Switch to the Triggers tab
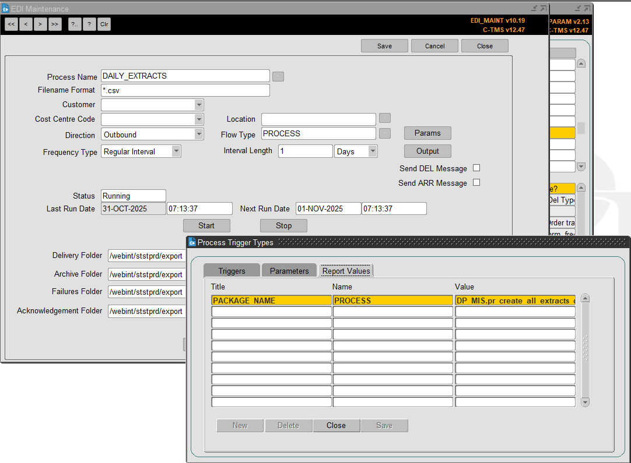 [x=232, y=271]
